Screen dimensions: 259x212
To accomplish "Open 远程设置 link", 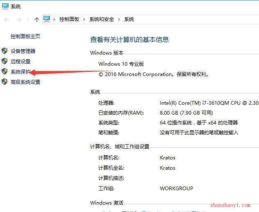I will [20, 62].
